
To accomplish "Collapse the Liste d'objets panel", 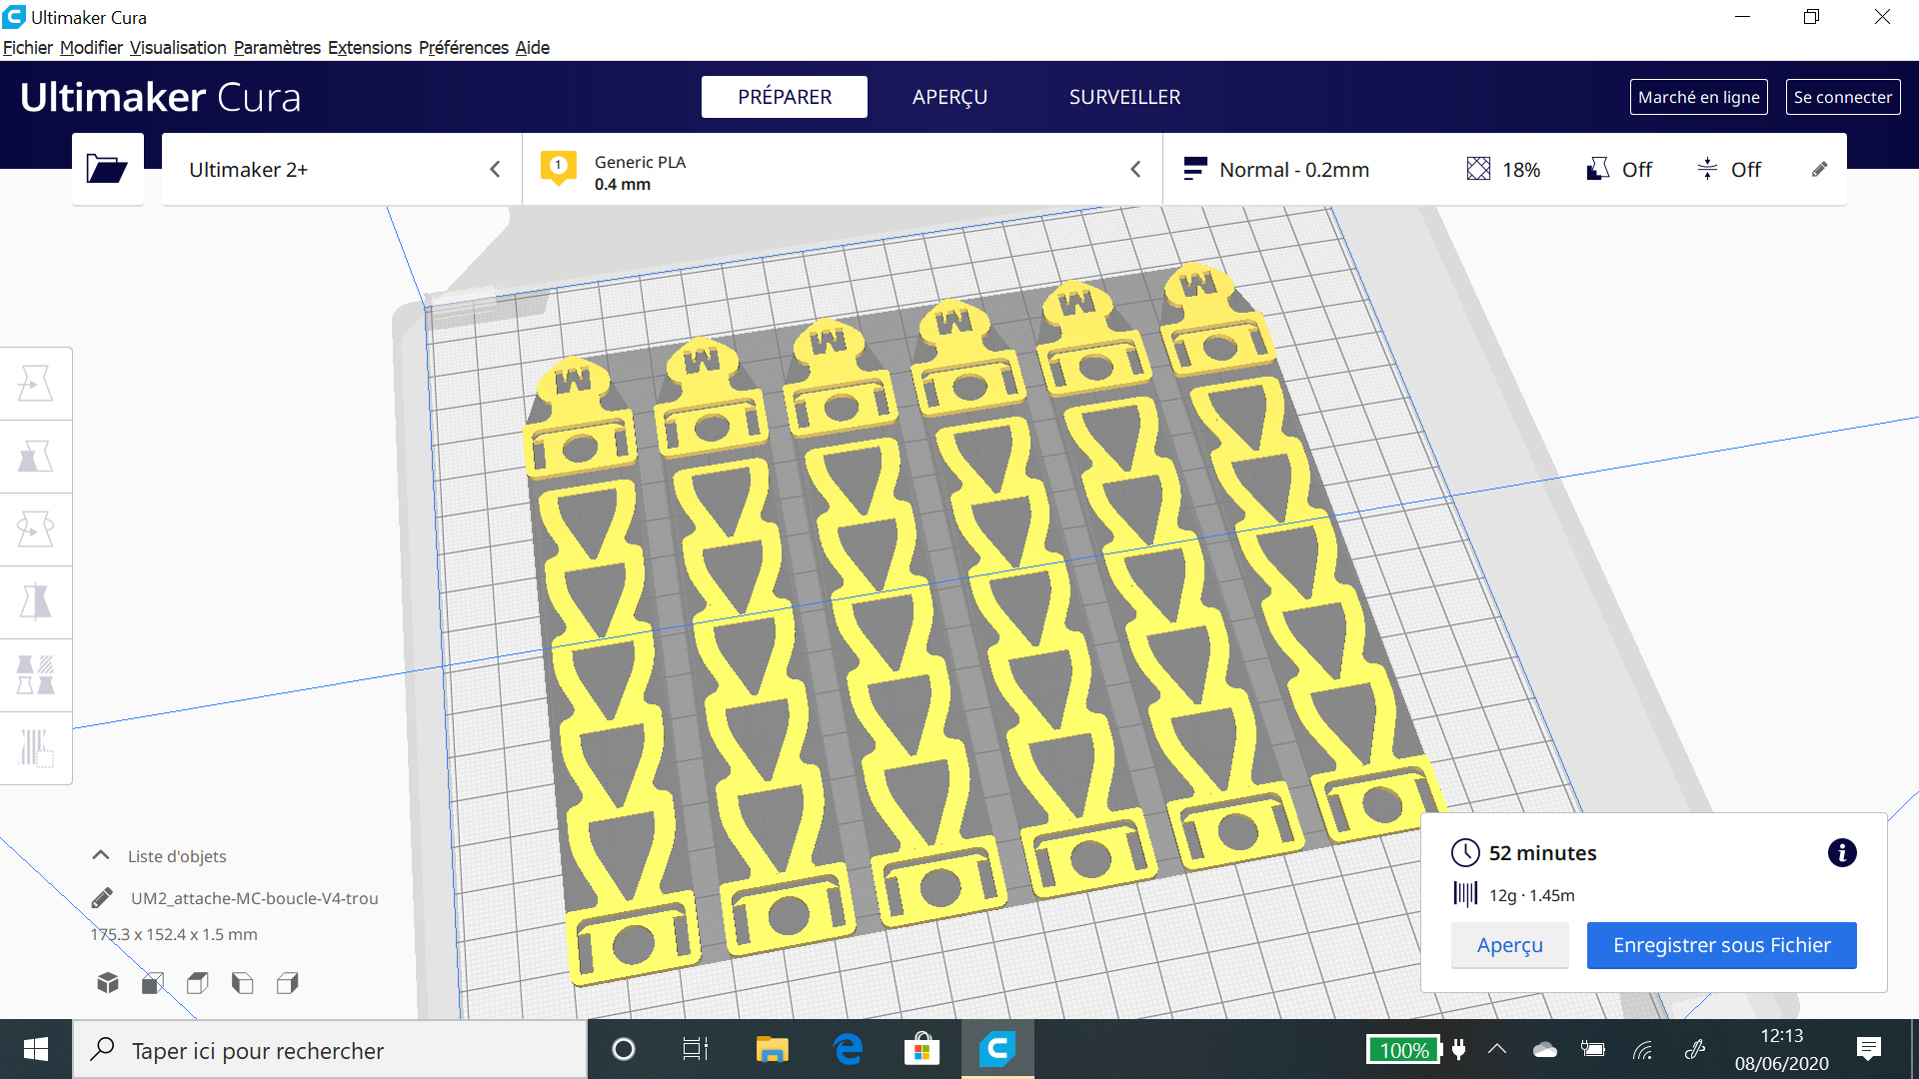I will tap(101, 856).
